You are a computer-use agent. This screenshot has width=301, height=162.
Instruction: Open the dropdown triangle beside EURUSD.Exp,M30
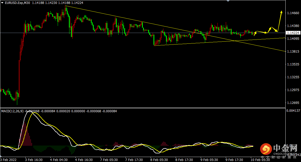2,3
